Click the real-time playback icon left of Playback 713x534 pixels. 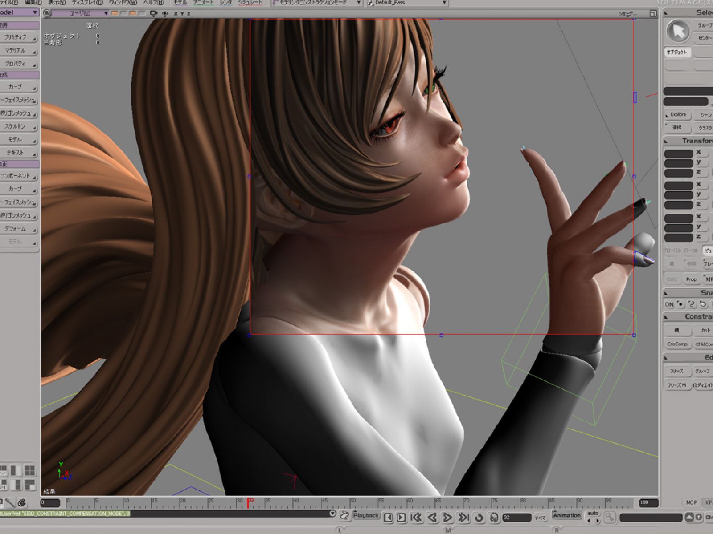(344, 516)
